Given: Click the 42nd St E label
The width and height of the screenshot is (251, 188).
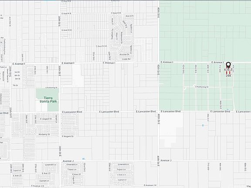Looking at the screenshot, I should [x=183, y=69].
